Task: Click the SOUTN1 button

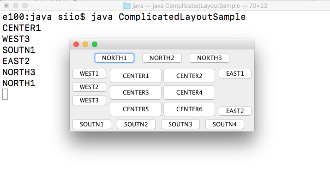Action: point(92,125)
